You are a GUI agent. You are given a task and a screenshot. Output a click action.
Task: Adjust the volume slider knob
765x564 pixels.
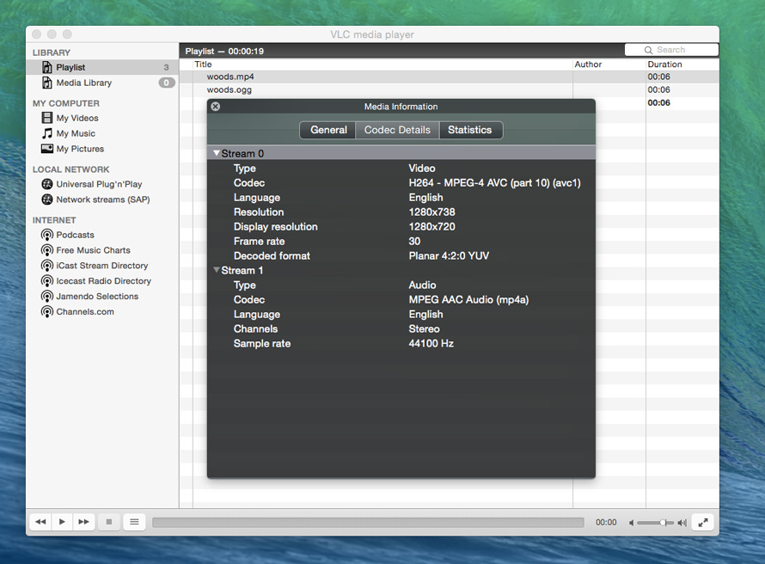coord(663,523)
